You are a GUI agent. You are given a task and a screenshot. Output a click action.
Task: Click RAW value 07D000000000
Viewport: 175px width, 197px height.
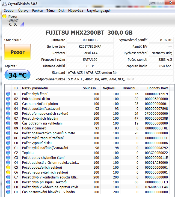tap(156, 113)
